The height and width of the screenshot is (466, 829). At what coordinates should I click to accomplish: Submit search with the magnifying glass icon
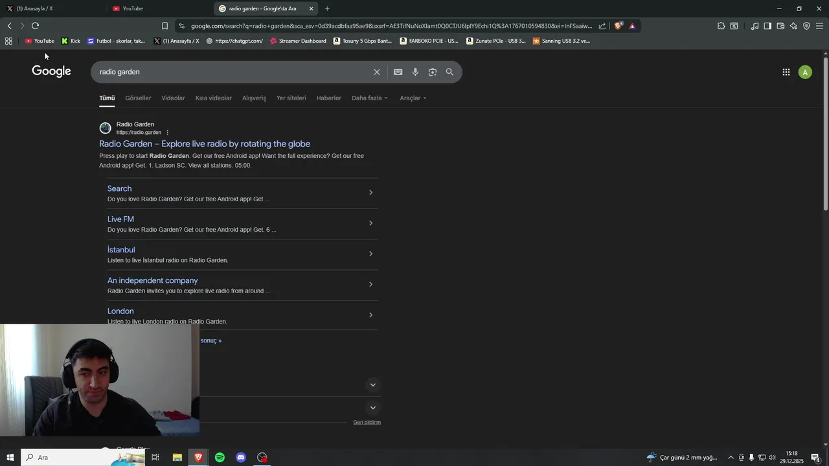point(449,72)
